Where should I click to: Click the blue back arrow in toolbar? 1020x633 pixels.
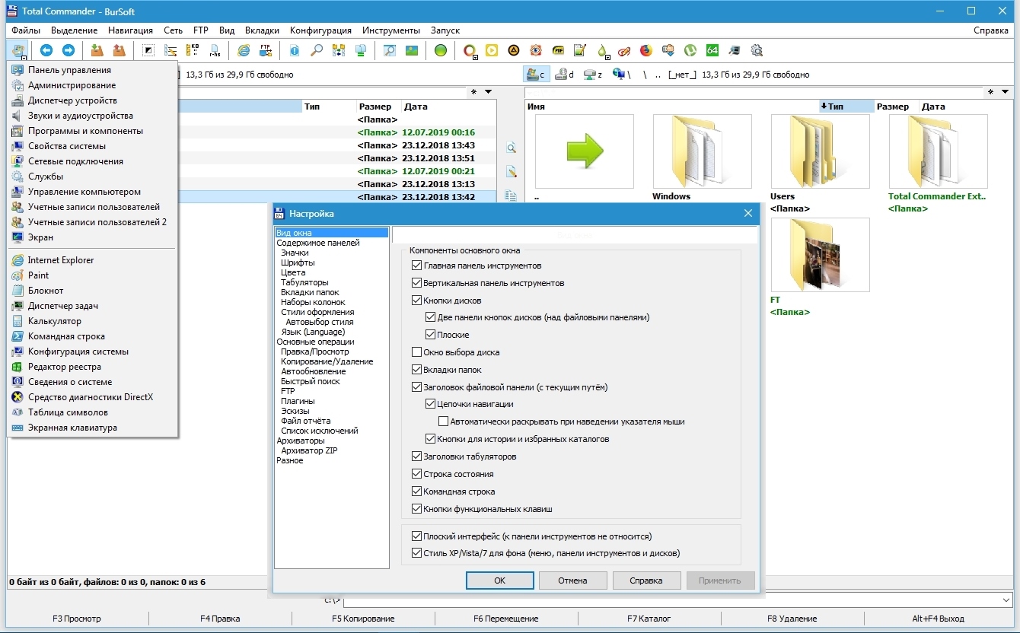46,51
